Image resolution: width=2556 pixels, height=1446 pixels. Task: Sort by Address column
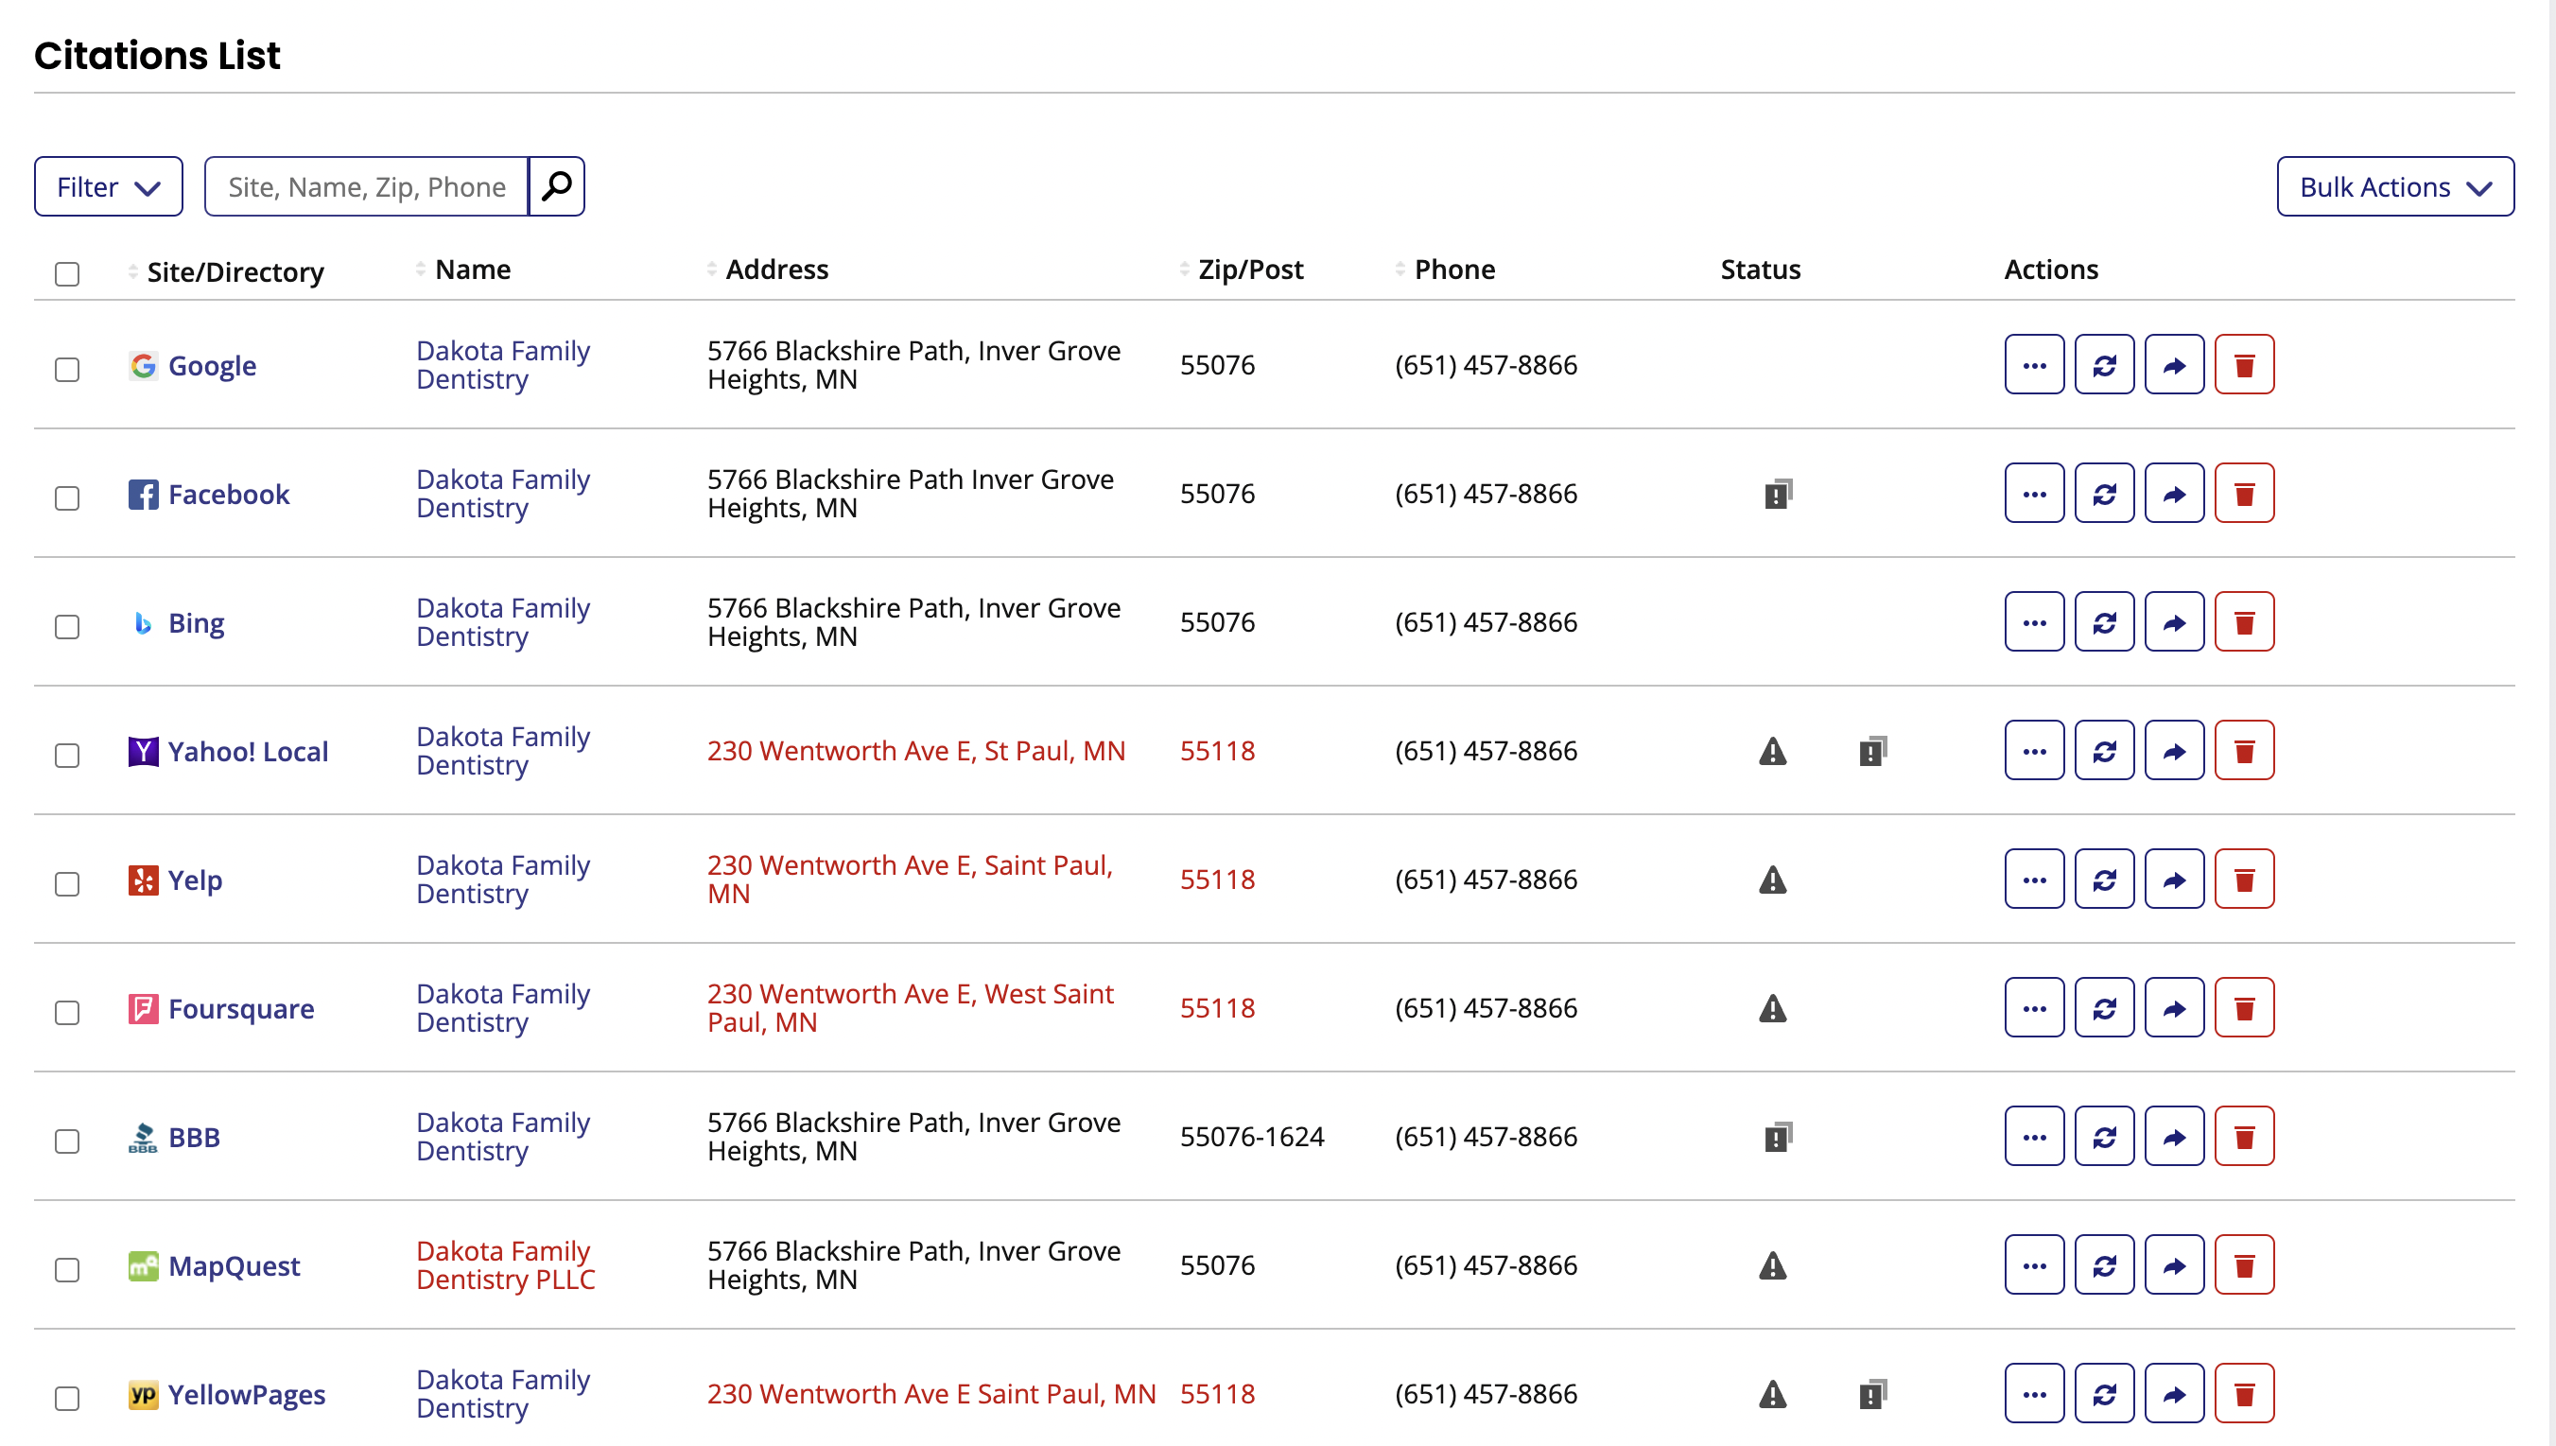pyautogui.click(x=768, y=270)
